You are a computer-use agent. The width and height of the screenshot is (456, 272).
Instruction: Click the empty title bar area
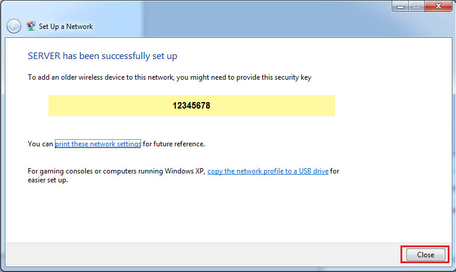236,12
